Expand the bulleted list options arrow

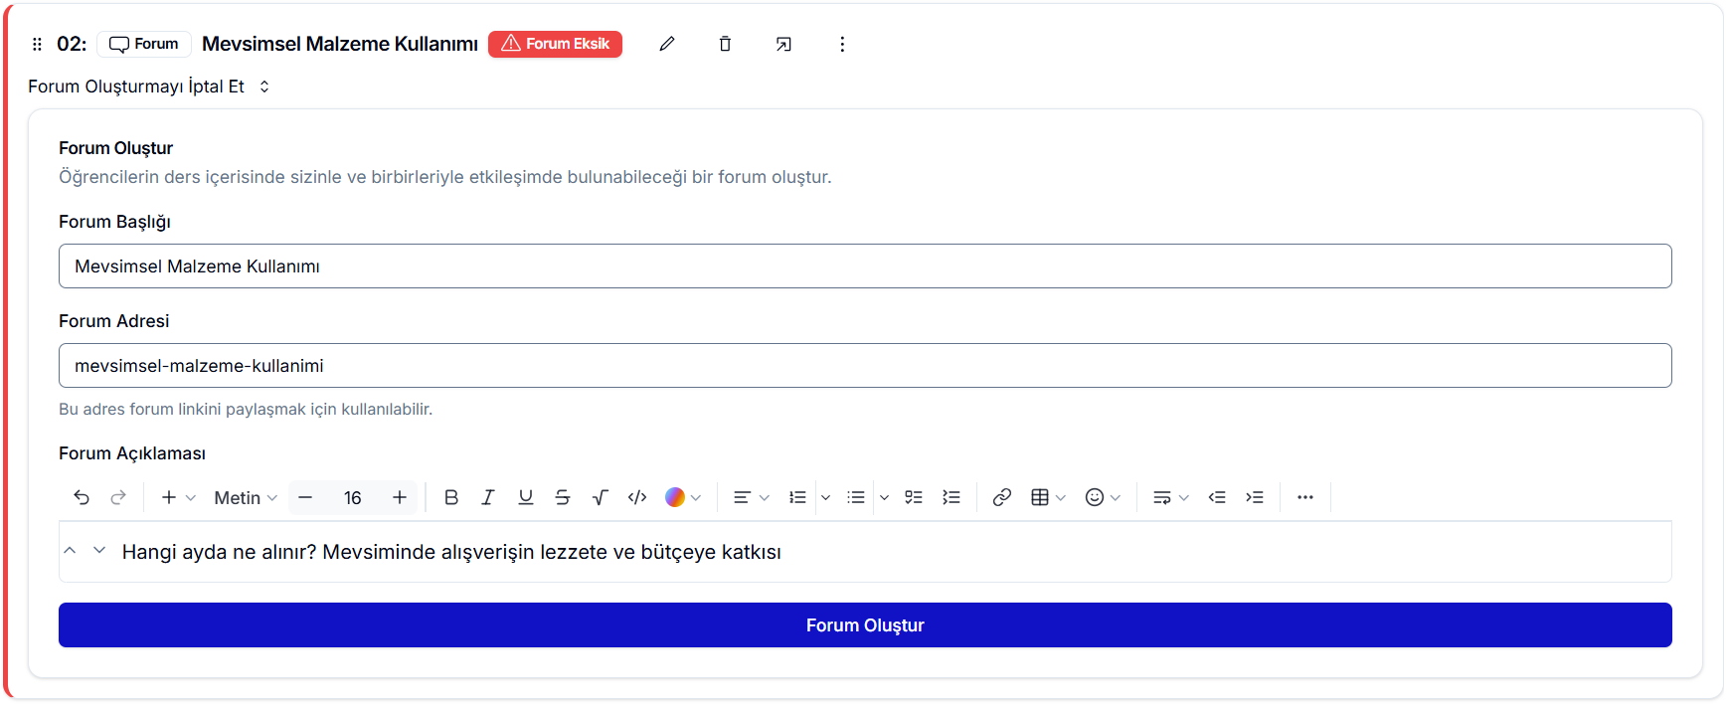point(884,497)
